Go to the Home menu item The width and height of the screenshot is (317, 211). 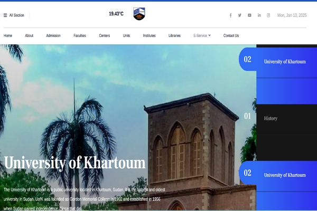tap(8, 35)
